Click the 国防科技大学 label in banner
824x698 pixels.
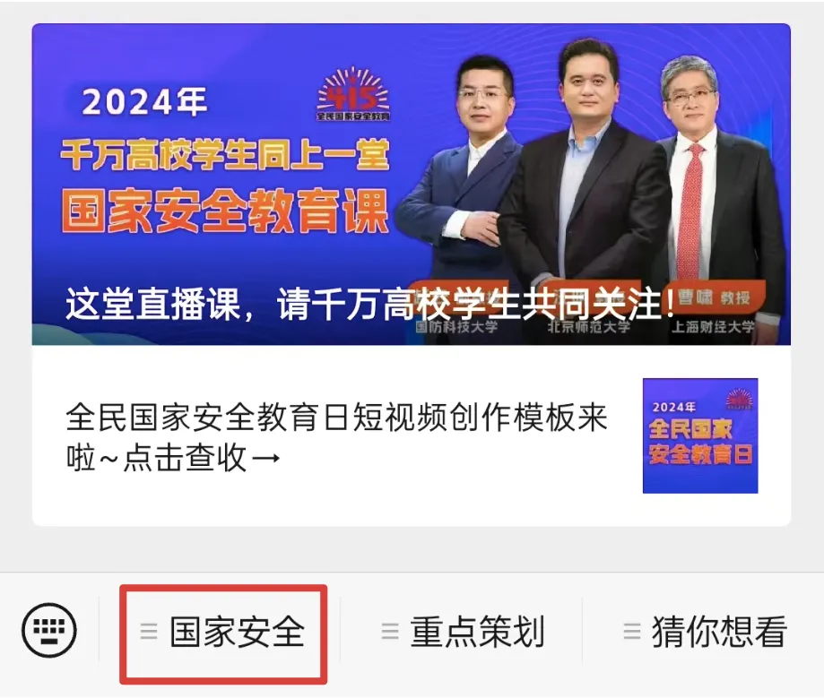456,327
